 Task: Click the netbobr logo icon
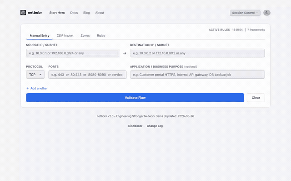[x=23, y=13]
